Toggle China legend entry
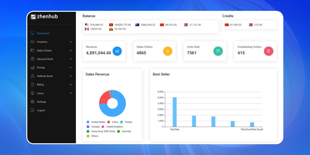Viewport: 310px width, 155px height. point(113,122)
